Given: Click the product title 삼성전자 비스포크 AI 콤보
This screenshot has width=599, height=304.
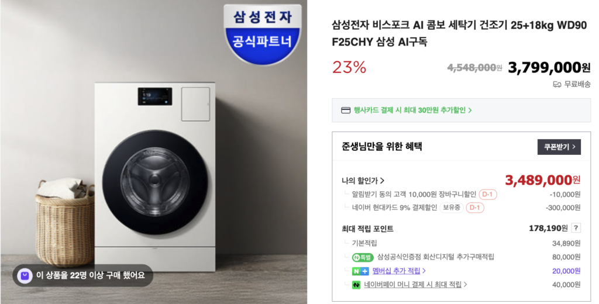Looking at the screenshot, I should (459, 33).
